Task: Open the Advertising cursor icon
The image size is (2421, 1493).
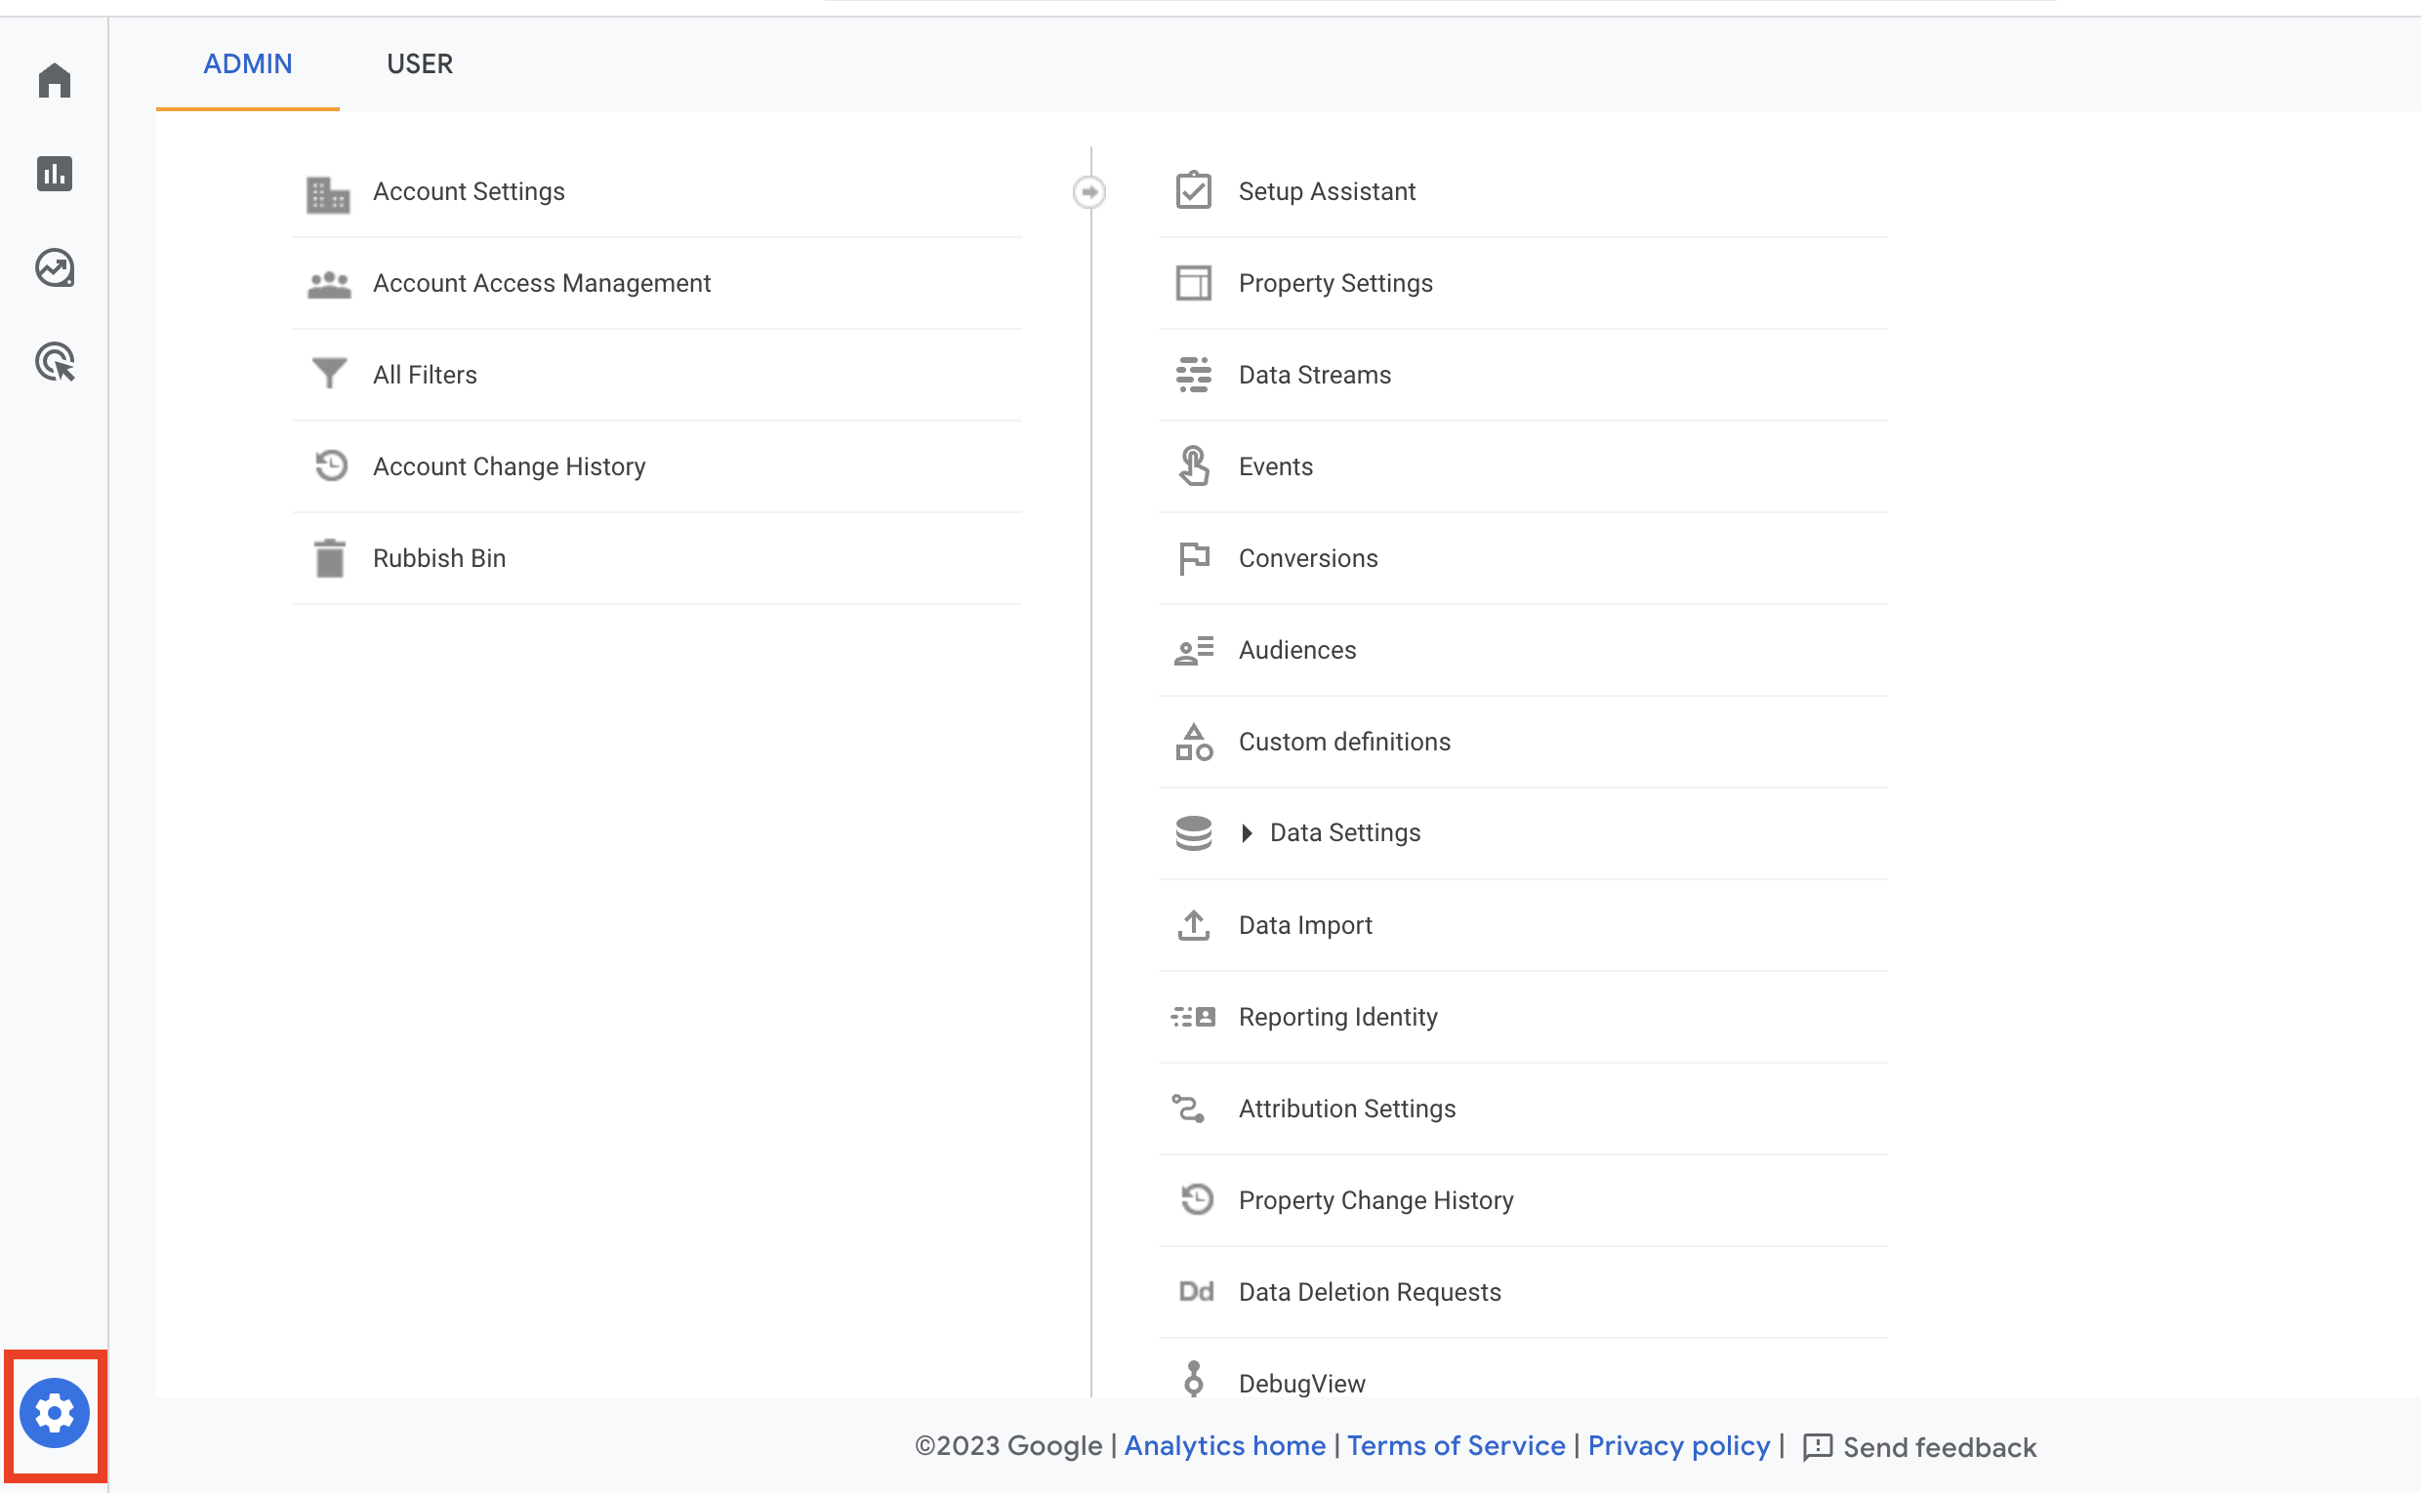Action: point(55,361)
